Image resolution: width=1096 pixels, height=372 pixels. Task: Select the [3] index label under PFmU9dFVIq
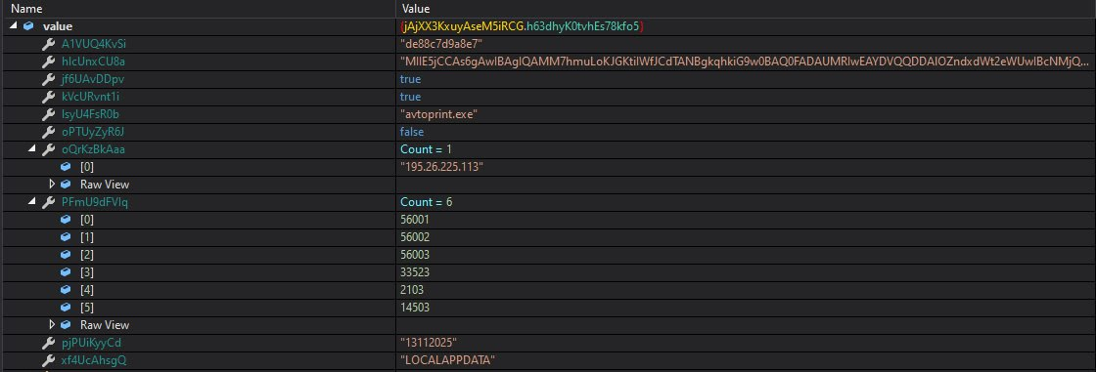pyautogui.click(x=87, y=271)
